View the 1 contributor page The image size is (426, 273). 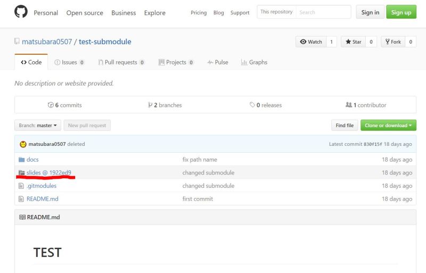click(366, 105)
